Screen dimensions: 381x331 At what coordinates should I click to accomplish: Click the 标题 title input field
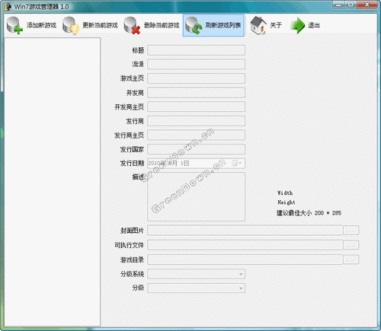coord(196,50)
